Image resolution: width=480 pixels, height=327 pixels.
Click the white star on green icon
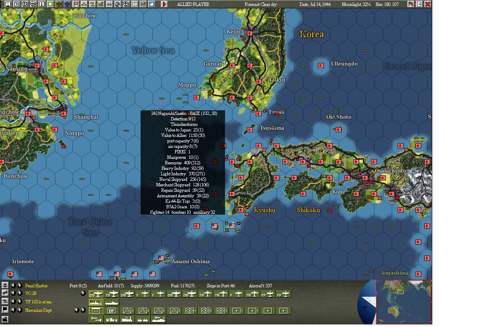[50, 4]
